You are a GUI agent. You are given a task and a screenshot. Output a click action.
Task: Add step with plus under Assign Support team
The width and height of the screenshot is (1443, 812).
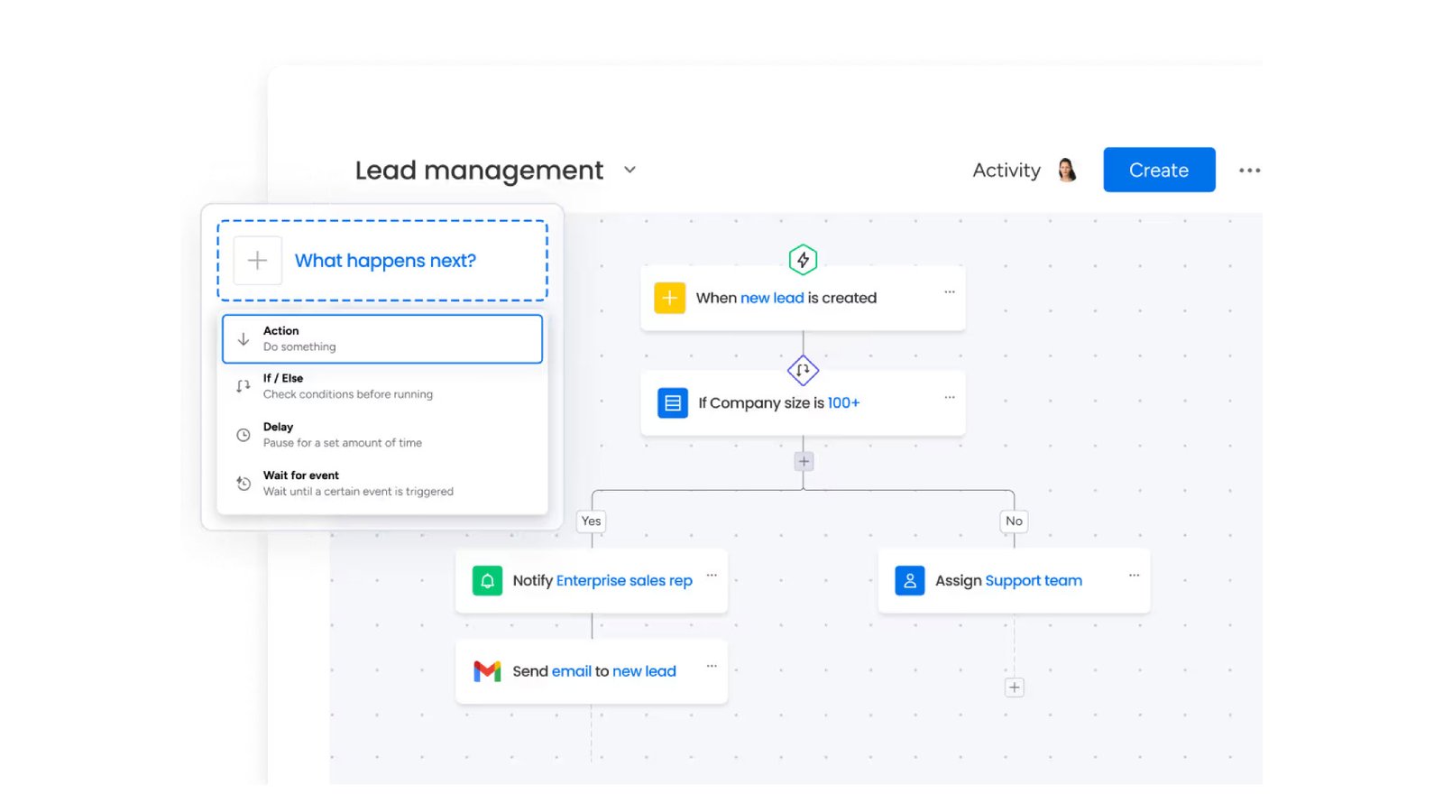click(1014, 687)
